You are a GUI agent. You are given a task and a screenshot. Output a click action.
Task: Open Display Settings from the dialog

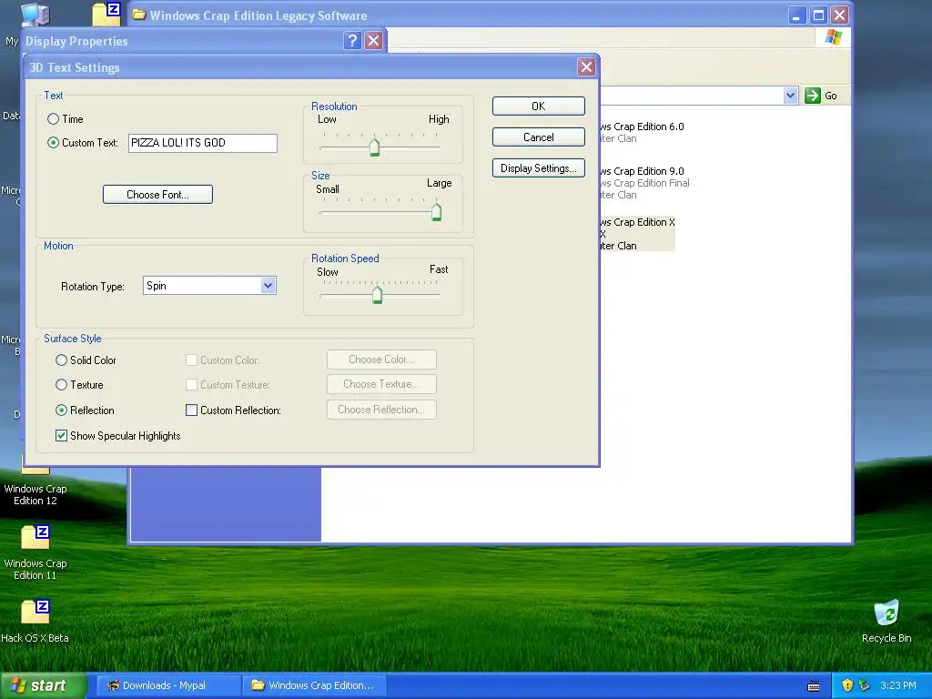539,168
